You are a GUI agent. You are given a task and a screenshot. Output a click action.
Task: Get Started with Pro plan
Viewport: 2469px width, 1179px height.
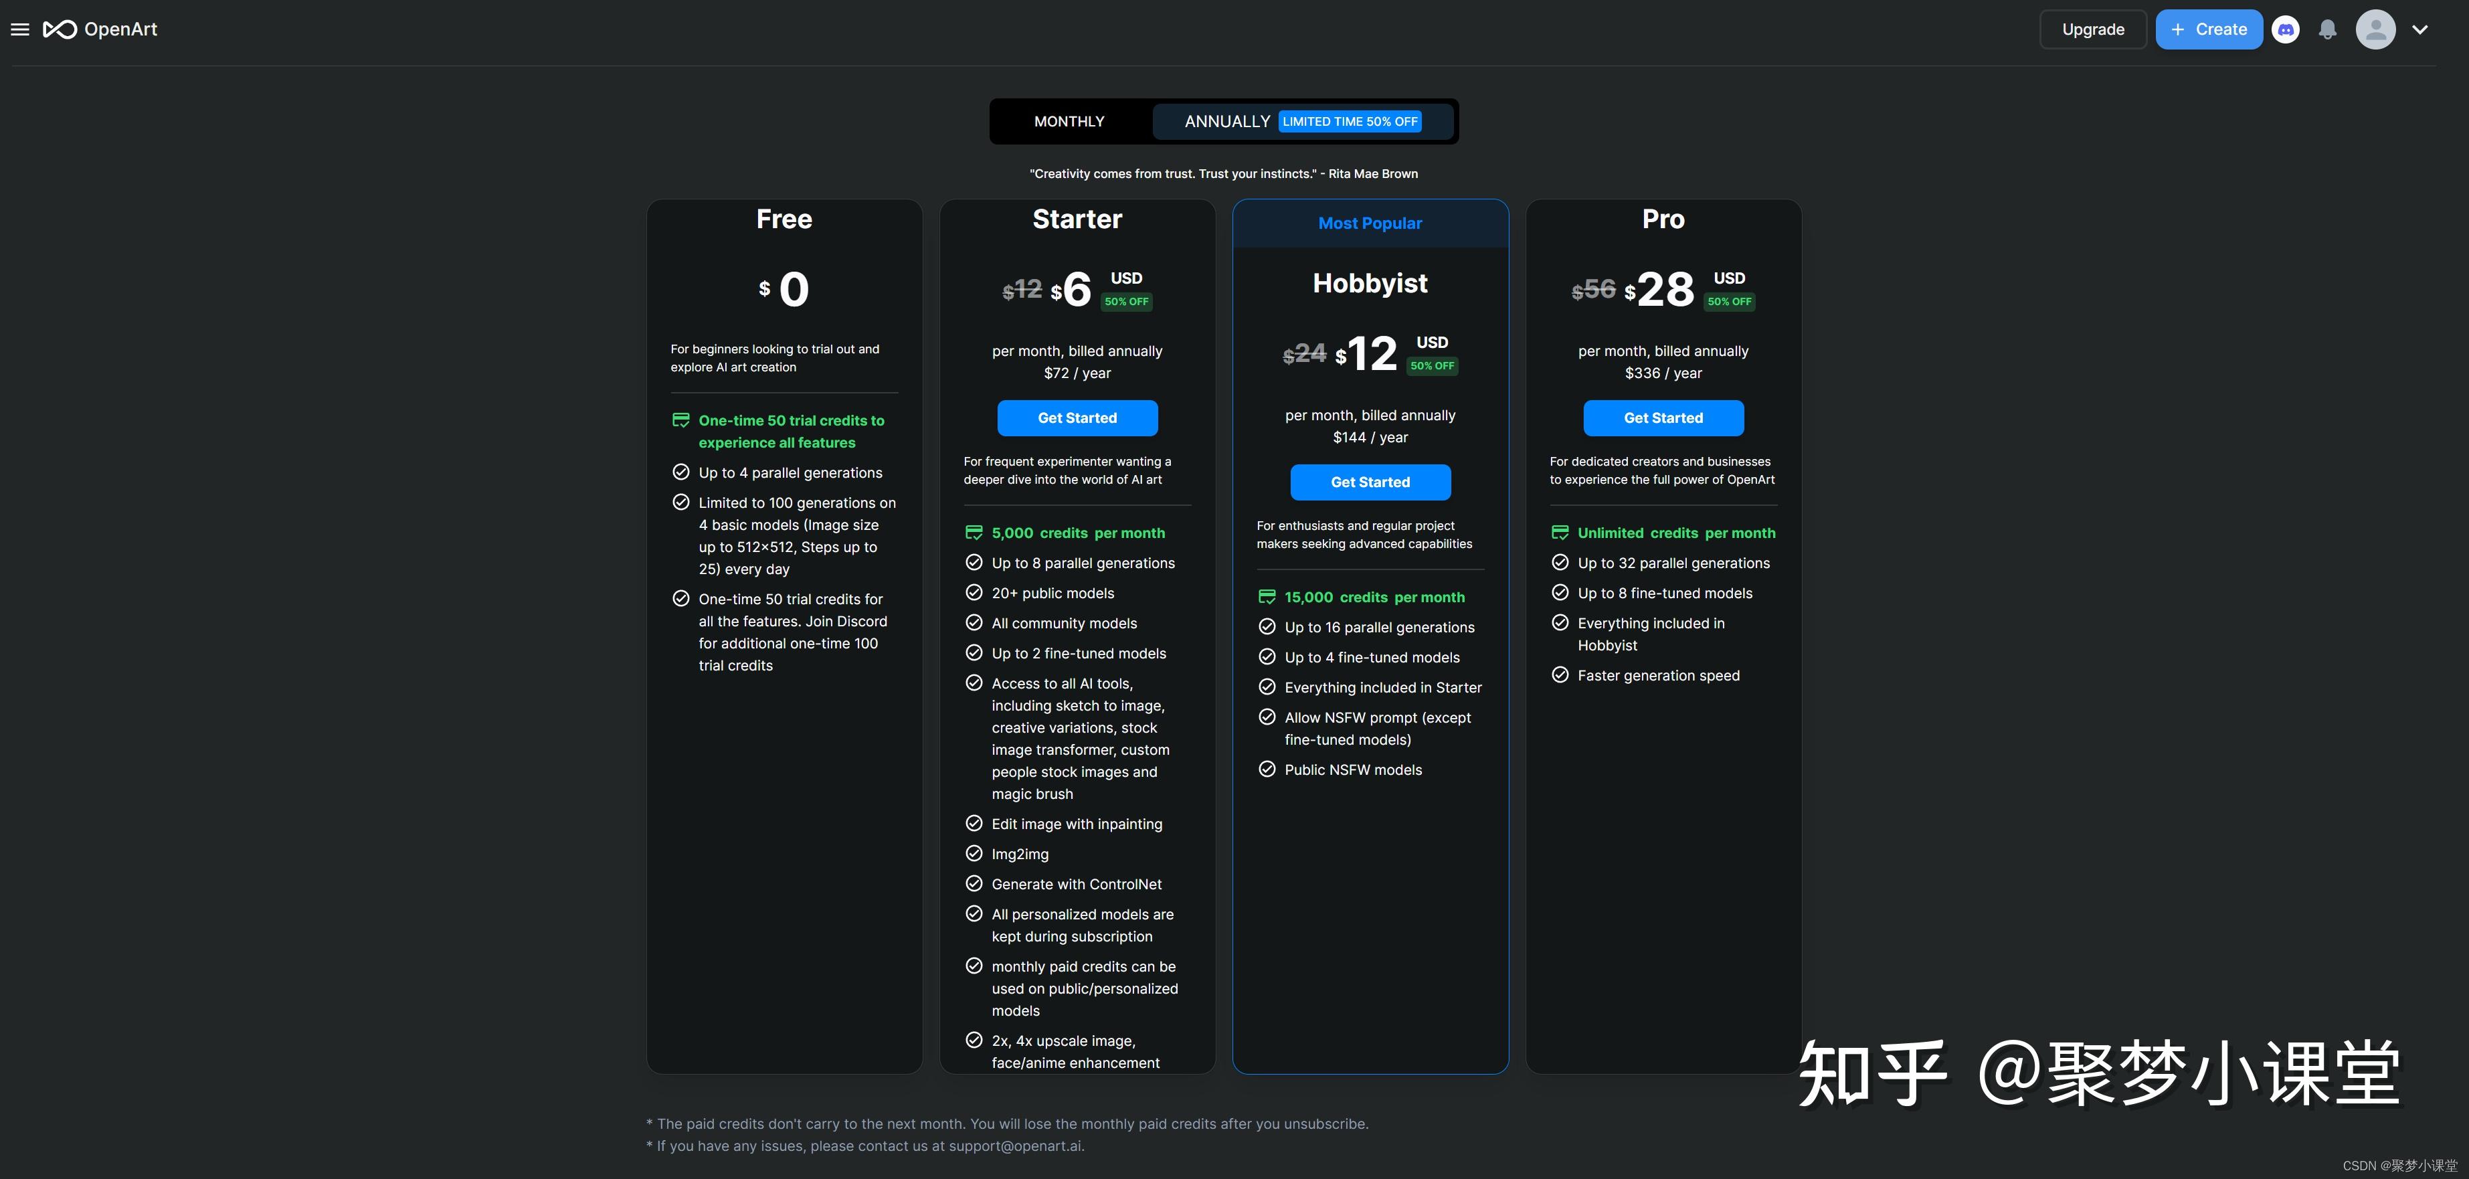click(1662, 418)
